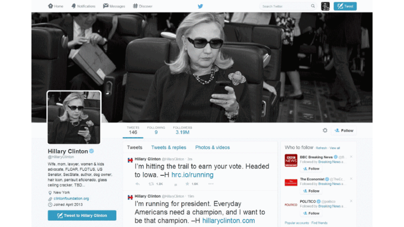Viewport: 404px width, 227px height.
Task: Reply to the Iowa trail tweet
Action: (x=138, y=184)
